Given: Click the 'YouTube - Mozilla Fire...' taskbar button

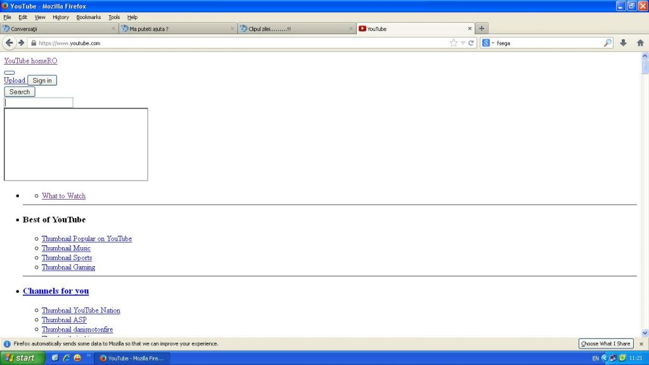Looking at the screenshot, I should point(132,359).
